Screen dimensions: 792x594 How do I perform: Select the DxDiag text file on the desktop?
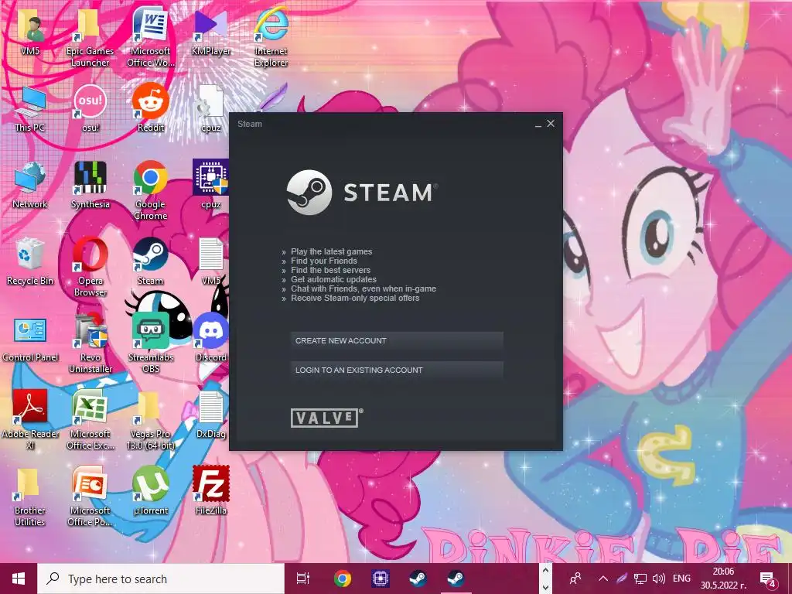pyautogui.click(x=211, y=415)
